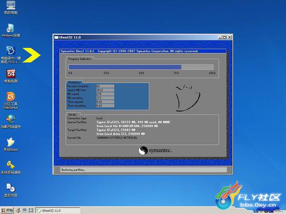The width and height of the screenshot is (286, 214).
Task: Click the Start button on taskbar
Action: 7,210
